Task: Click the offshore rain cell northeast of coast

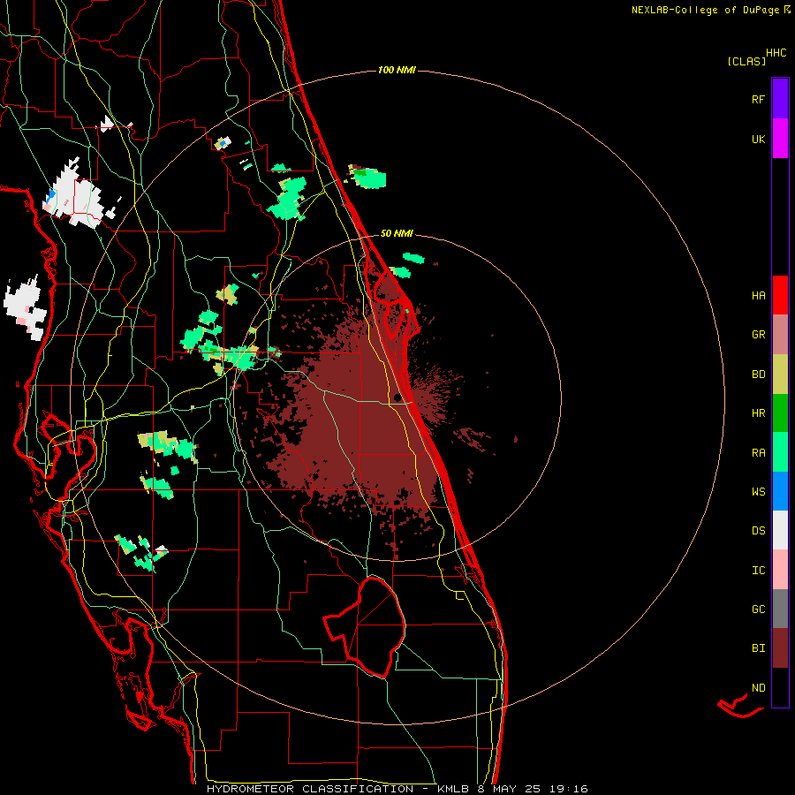Action: click(x=368, y=177)
